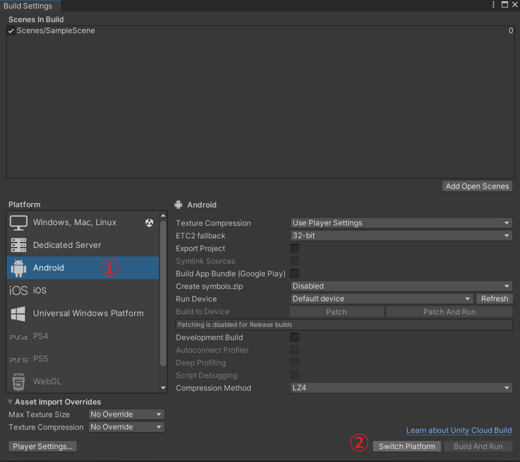This screenshot has height=462, width=520.
Task: Click the Universal Windows Platform logo icon
Action: (x=18, y=314)
